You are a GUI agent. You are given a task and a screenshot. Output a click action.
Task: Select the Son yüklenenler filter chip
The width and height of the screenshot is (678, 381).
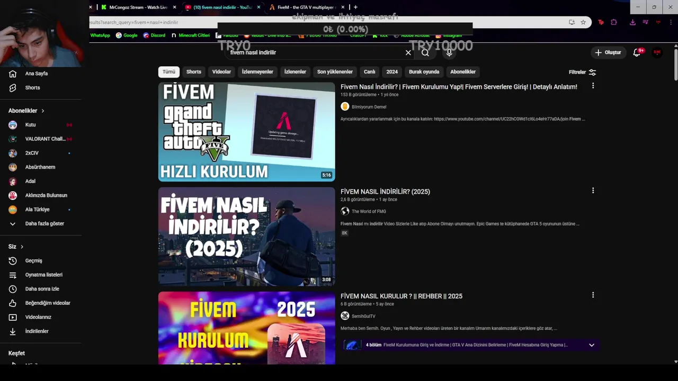click(335, 72)
